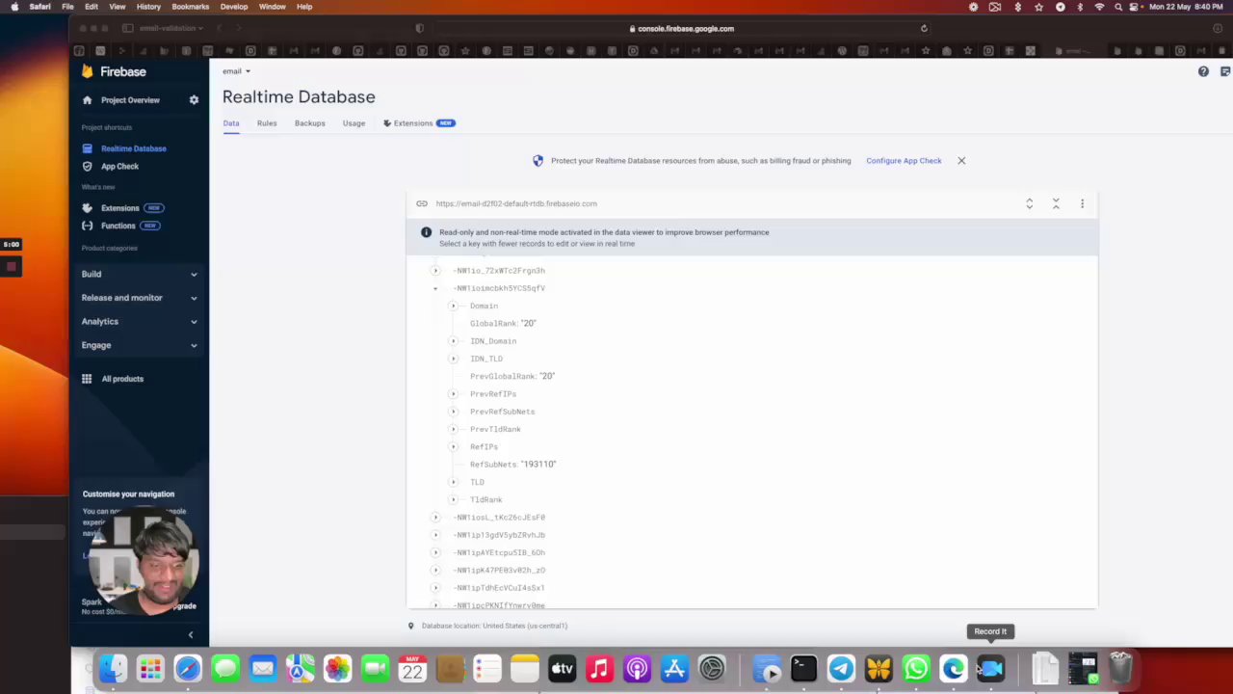The width and height of the screenshot is (1233, 694).
Task: Select the RefSubNets "193110" value
Action: click(x=538, y=465)
